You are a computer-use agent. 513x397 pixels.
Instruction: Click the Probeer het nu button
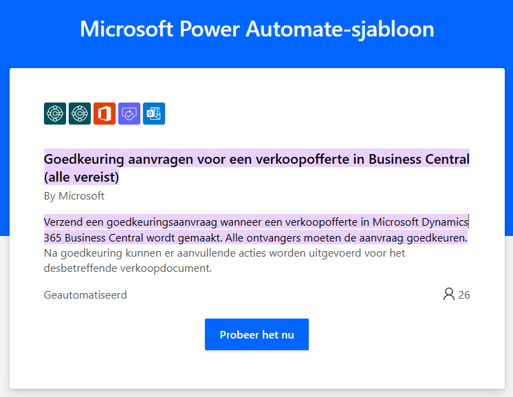(x=256, y=334)
